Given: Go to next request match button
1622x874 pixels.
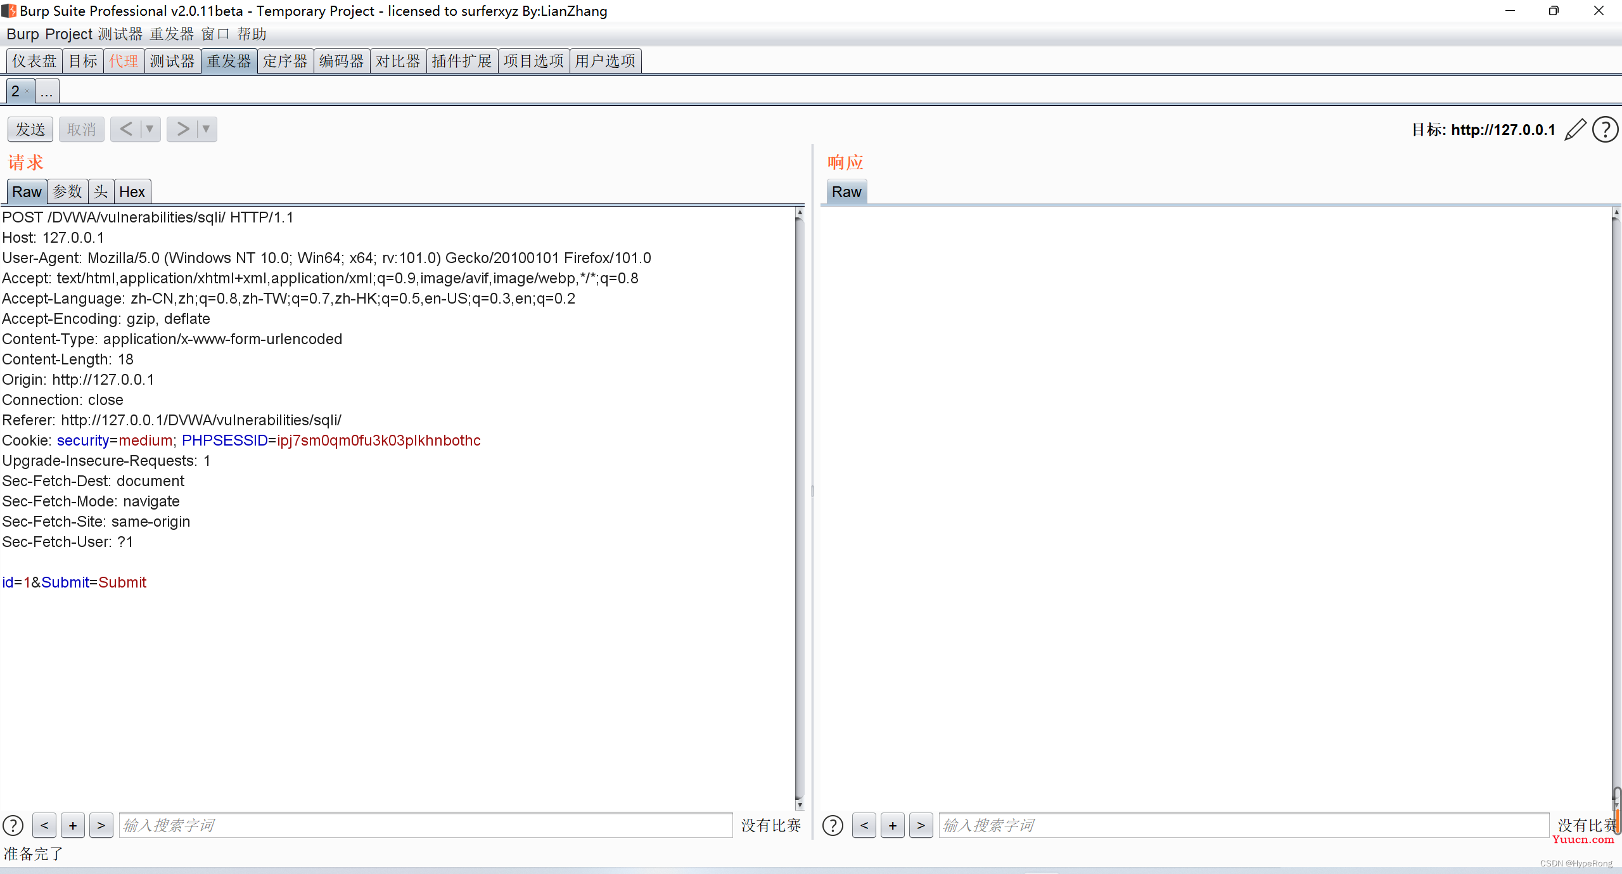Looking at the screenshot, I should click(x=101, y=825).
